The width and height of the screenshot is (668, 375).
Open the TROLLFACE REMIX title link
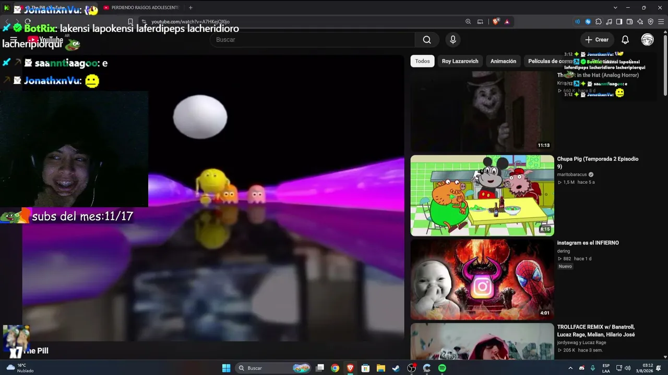[596, 330]
